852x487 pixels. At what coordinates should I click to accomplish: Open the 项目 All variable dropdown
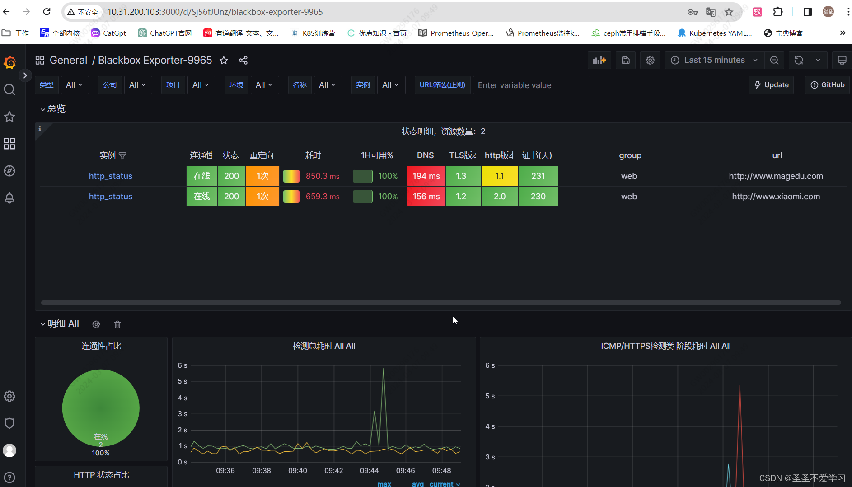coord(201,85)
